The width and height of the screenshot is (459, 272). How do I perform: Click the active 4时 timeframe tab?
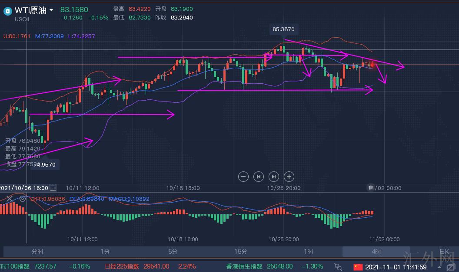point(376,252)
